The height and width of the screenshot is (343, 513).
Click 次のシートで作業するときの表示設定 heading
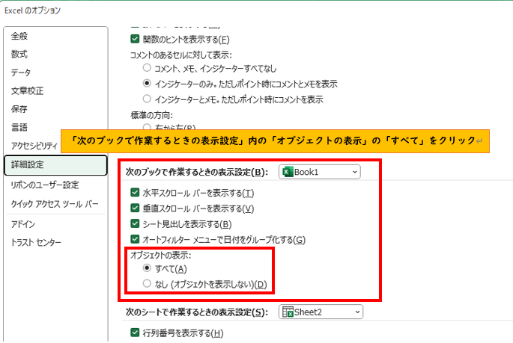pyautogui.click(x=197, y=312)
